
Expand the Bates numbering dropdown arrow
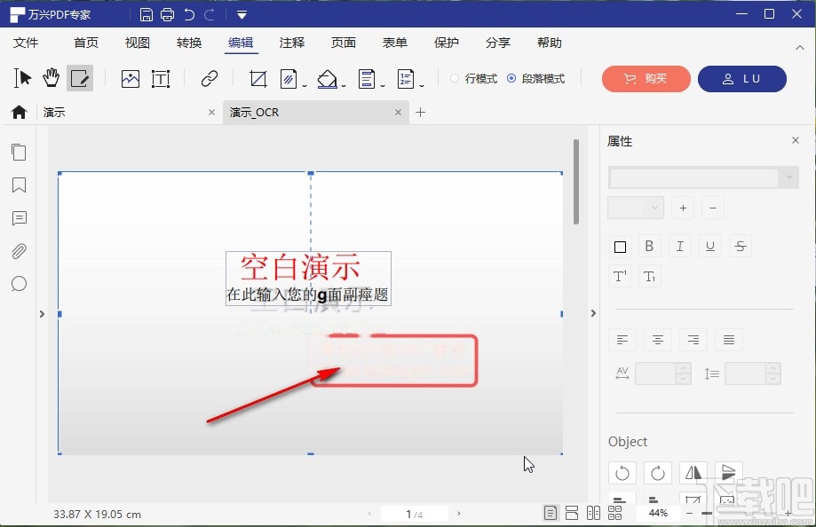(x=422, y=86)
